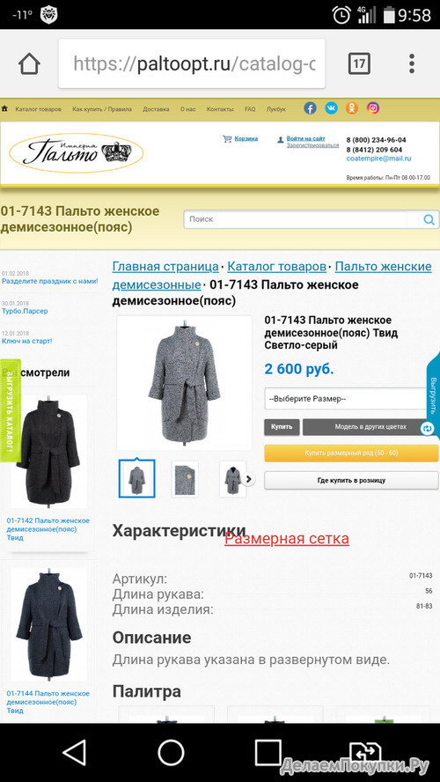Viewport: 440px width, 782px height.
Task: Open Каталог товаров in top menu
Action: coord(38,109)
